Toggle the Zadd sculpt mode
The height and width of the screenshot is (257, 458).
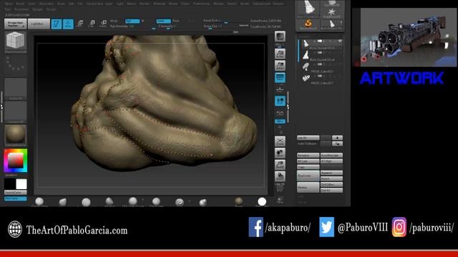coord(164,21)
